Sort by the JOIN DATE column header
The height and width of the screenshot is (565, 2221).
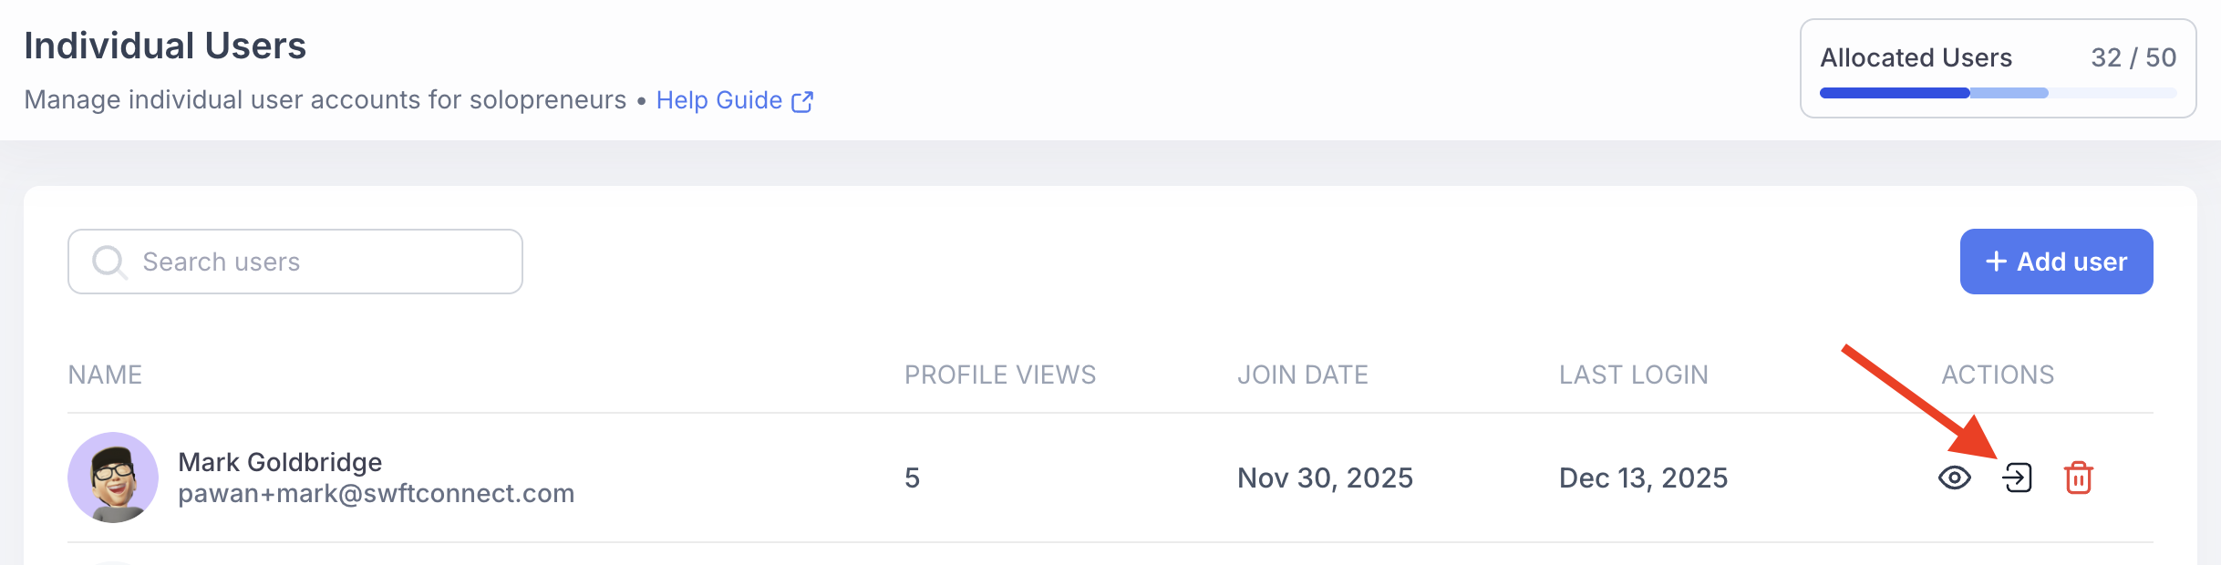click(1302, 375)
